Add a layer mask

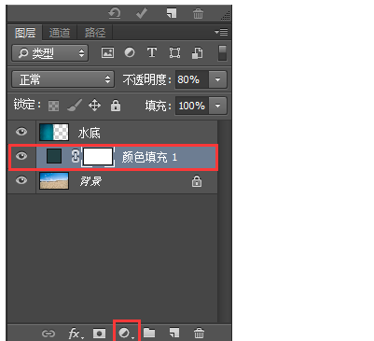pos(99,334)
